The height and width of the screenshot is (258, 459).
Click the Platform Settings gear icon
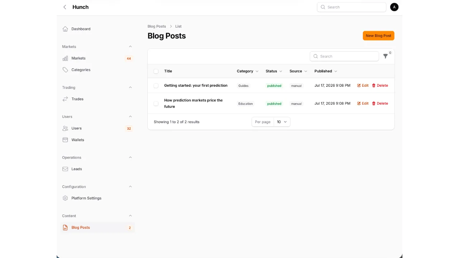pos(65,198)
